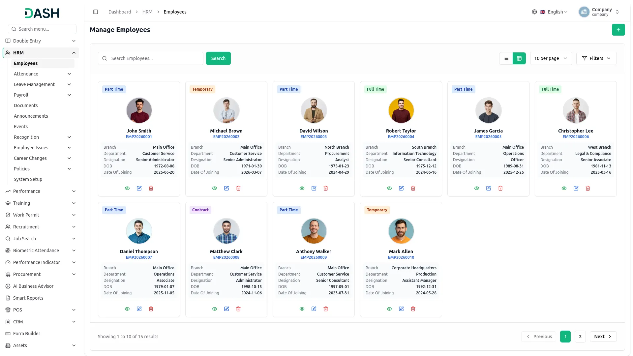Open Robert Taylor's profile photo
The width and height of the screenshot is (633, 356).
click(401, 110)
